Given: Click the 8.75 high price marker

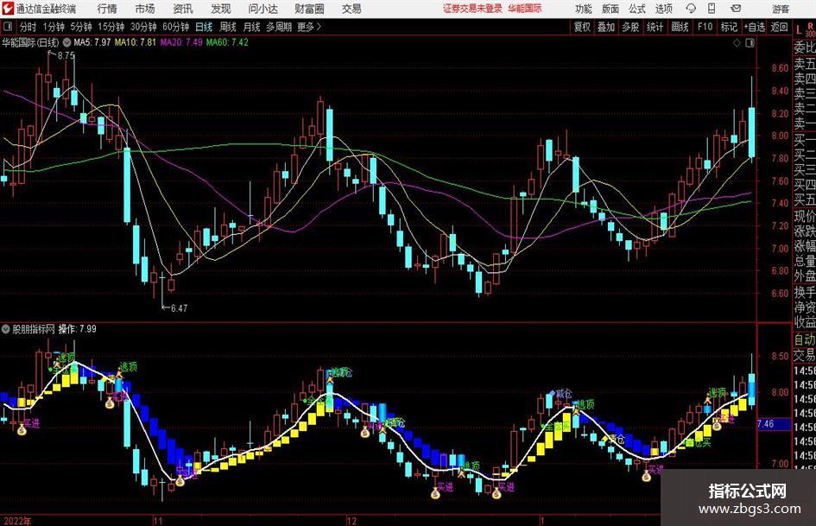Looking at the screenshot, I should [x=66, y=56].
